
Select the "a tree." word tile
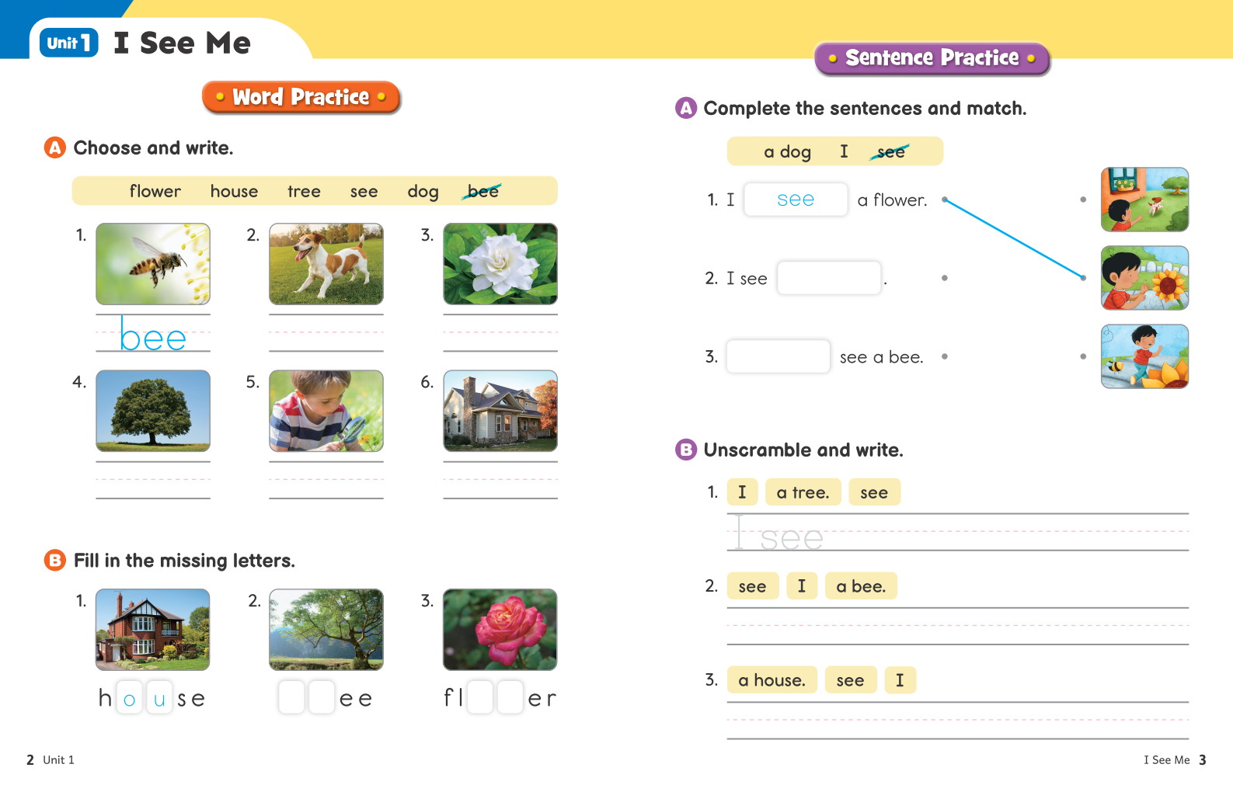tap(803, 492)
